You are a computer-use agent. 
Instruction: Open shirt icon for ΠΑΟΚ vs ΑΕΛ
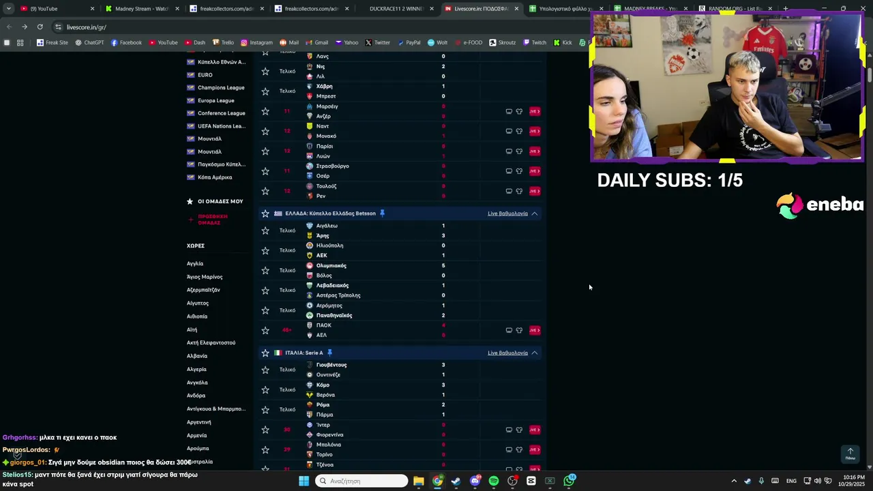click(x=519, y=330)
